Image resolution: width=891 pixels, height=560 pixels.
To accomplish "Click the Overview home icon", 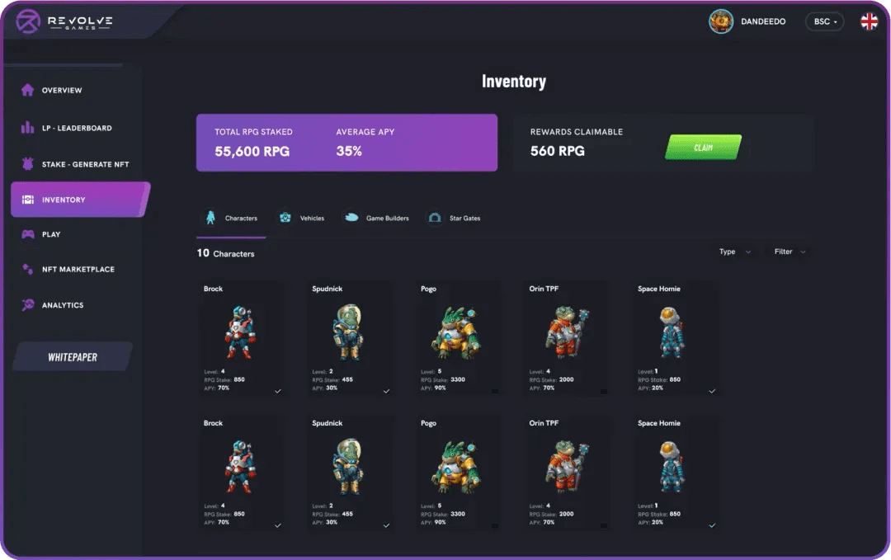I will [x=27, y=90].
